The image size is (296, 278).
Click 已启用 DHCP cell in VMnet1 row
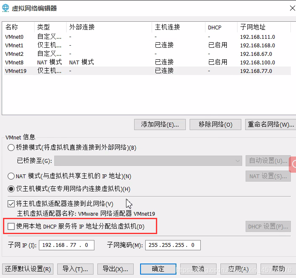tap(218, 45)
